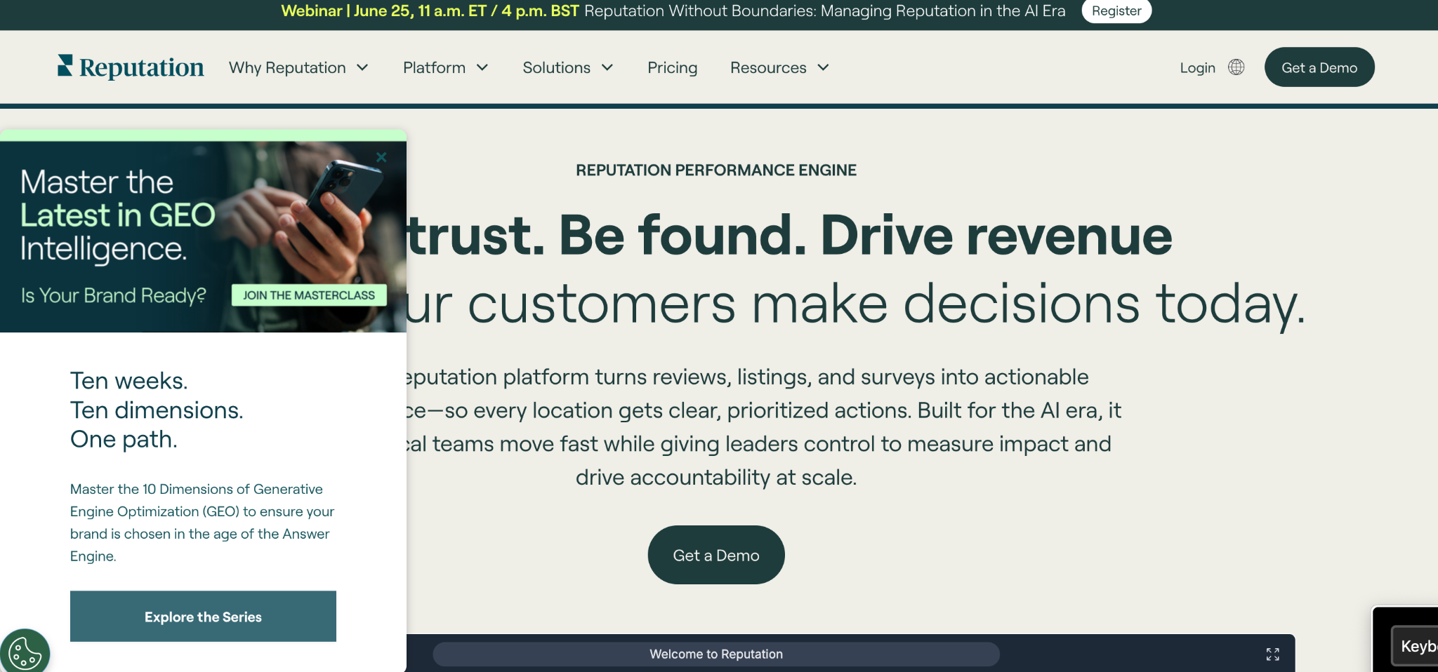
Task: Click 'Is Your Brand Ready?' text
Action: click(114, 295)
